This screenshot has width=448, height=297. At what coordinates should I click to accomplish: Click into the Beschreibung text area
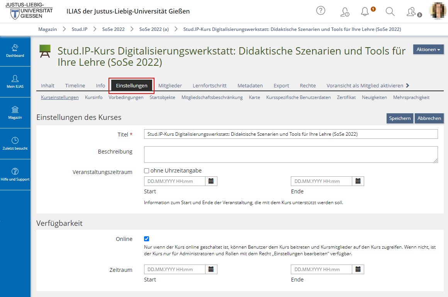click(x=290, y=154)
